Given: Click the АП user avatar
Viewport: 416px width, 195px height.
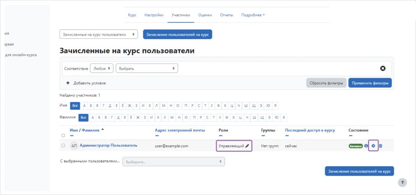Looking at the screenshot, I should [74, 146].
